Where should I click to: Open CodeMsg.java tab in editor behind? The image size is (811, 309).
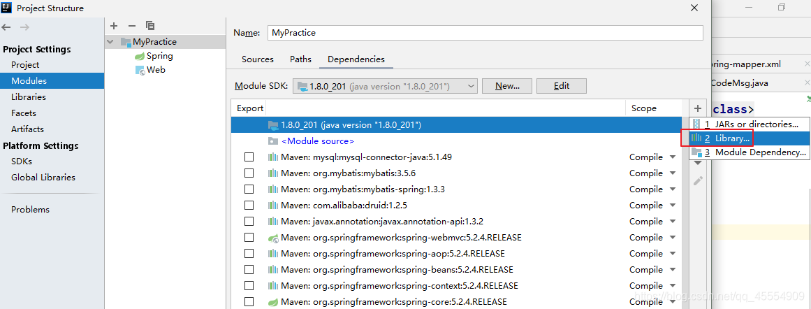click(x=739, y=82)
